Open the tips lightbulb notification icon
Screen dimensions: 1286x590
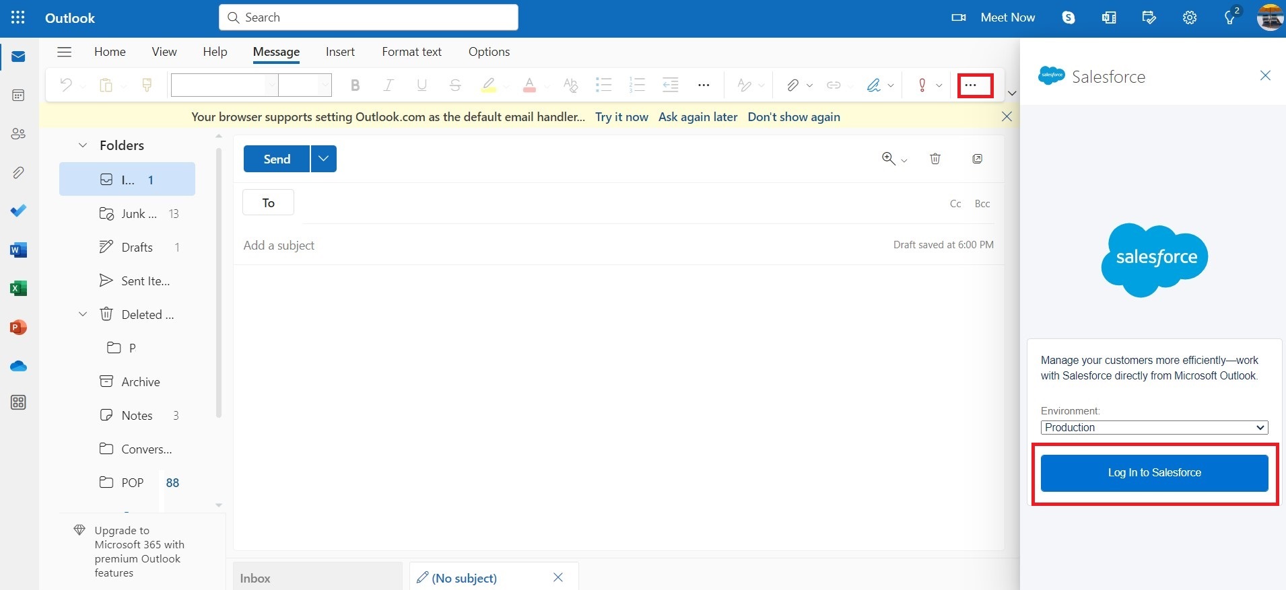tap(1231, 16)
